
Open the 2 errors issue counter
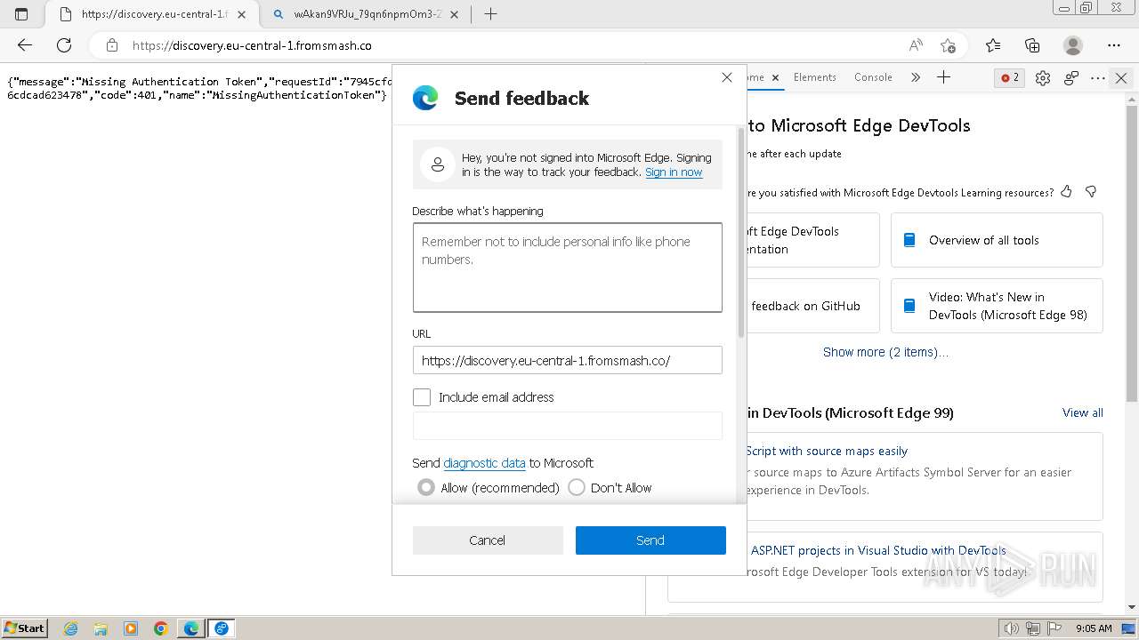[x=1010, y=77]
